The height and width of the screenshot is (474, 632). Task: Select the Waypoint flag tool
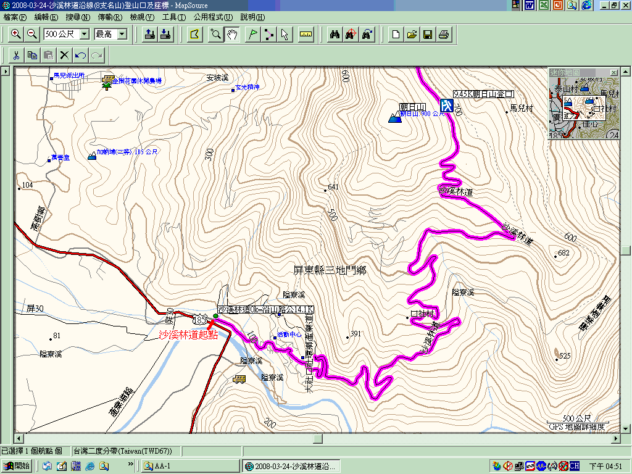click(252, 35)
